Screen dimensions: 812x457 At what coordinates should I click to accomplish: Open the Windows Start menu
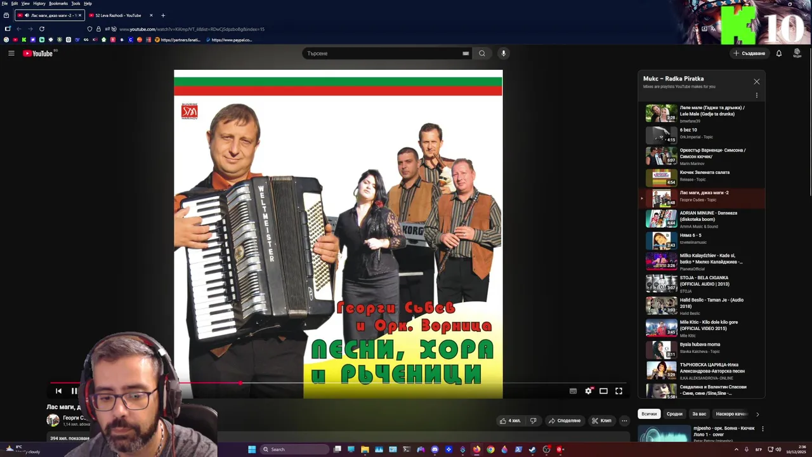252,449
